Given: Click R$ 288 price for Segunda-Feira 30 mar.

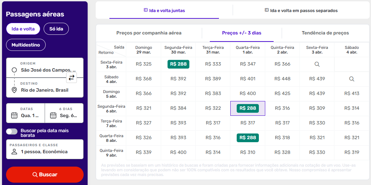Looking at the screenshot, I should [178, 64].
